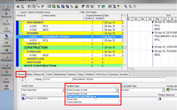Collapse the FOUNDATION group

[23, 52]
